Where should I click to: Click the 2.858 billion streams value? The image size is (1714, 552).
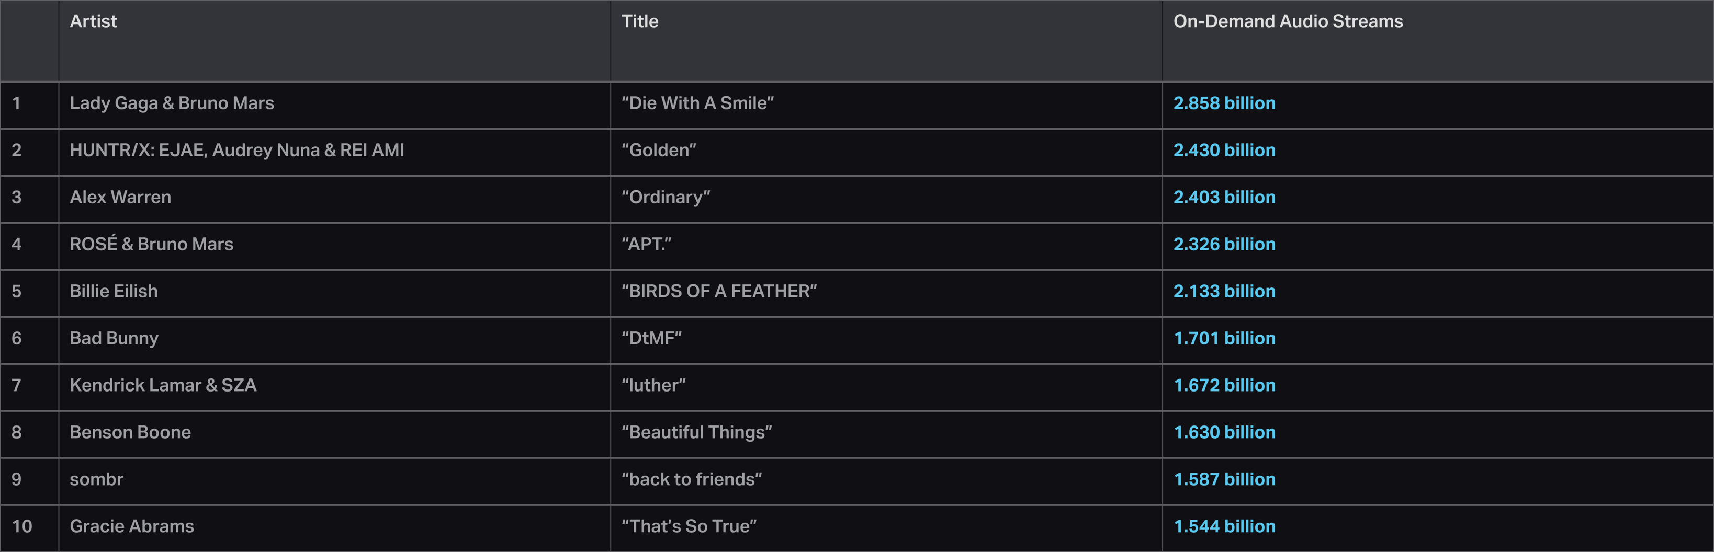pyautogui.click(x=1224, y=103)
